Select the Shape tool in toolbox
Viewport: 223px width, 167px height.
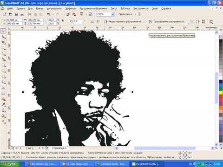[3, 37]
